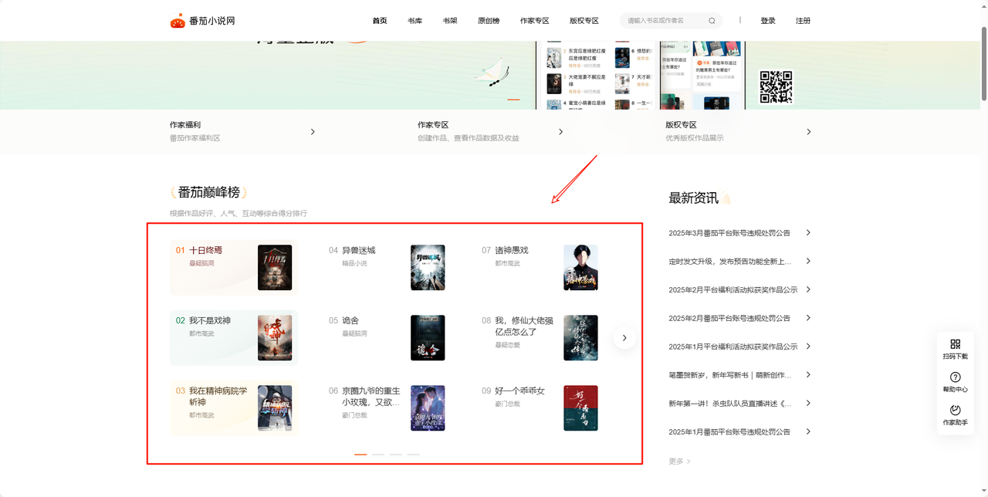Open chevron for 2025年2月平台福利活动拟获奖作品公示

click(808, 289)
